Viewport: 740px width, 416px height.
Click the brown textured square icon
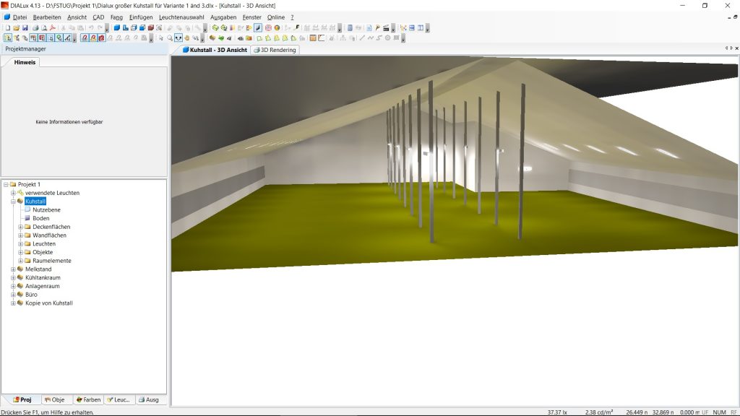point(313,38)
